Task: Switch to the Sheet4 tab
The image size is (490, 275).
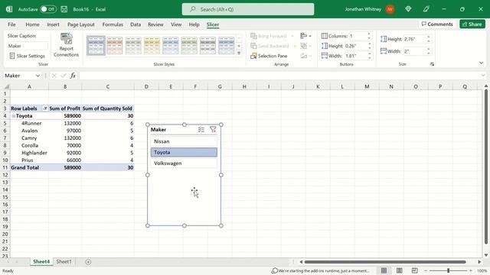Action: (41, 261)
